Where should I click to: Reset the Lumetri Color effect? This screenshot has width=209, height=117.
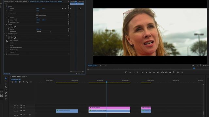tap(69, 36)
